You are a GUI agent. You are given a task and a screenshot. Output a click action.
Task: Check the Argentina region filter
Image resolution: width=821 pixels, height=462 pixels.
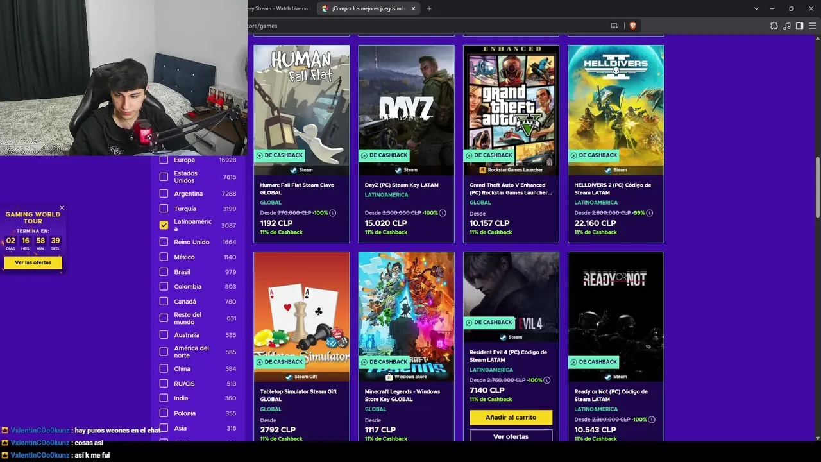[x=164, y=194]
